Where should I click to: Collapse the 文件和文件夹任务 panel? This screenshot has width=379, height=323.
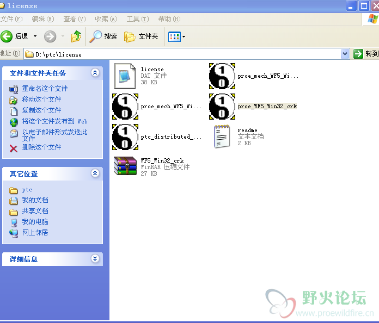[95, 73]
